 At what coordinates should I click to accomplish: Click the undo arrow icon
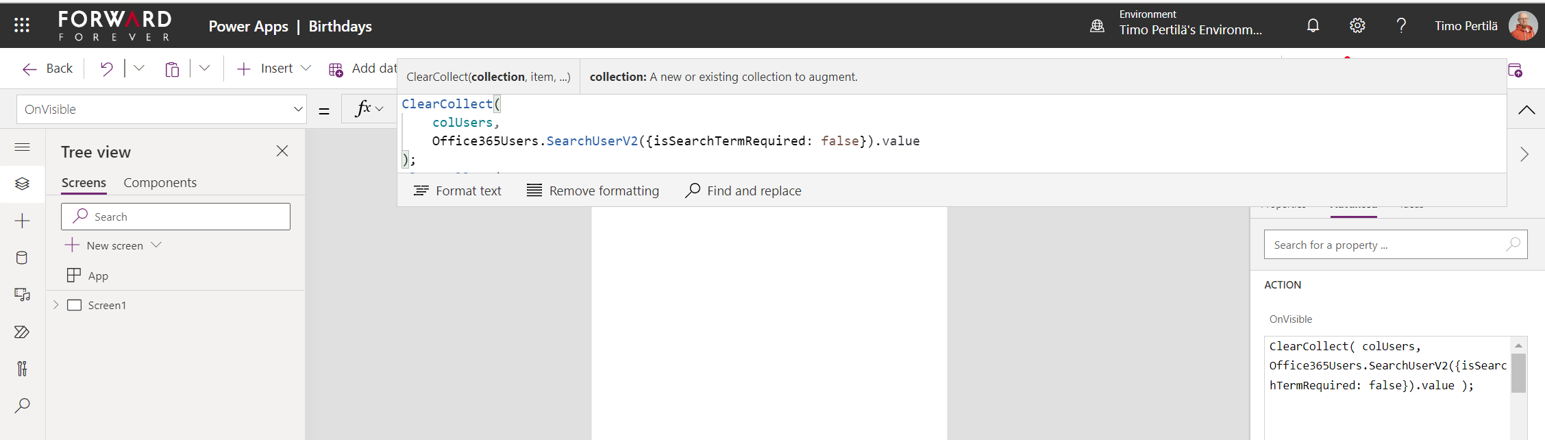click(106, 69)
